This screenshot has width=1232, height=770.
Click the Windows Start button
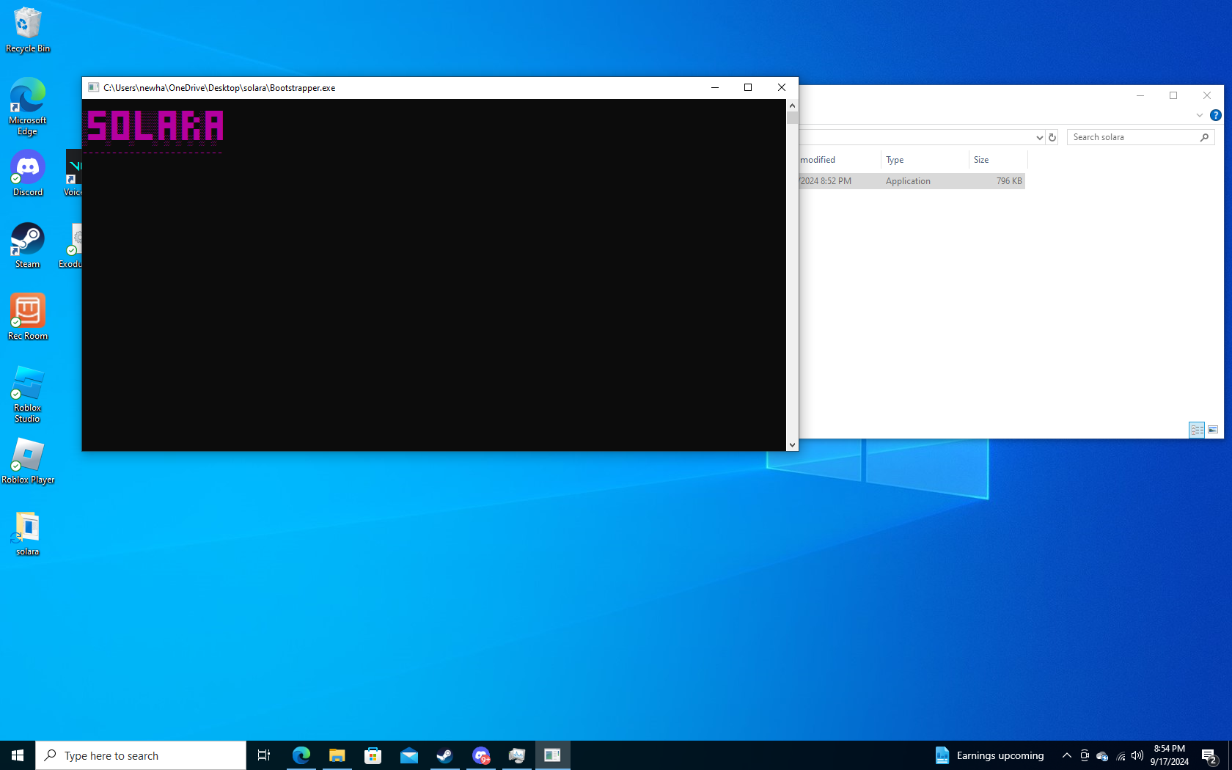click(18, 755)
